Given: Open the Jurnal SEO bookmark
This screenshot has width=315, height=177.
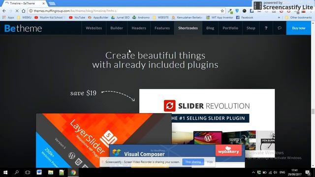Looking at the screenshot, I should (x=120, y=18).
